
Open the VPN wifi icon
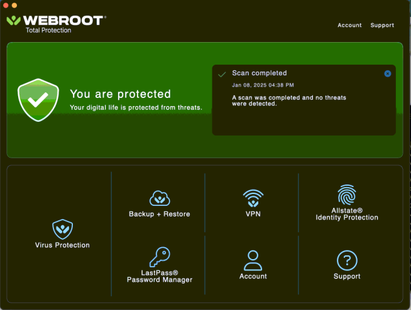(x=253, y=198)
